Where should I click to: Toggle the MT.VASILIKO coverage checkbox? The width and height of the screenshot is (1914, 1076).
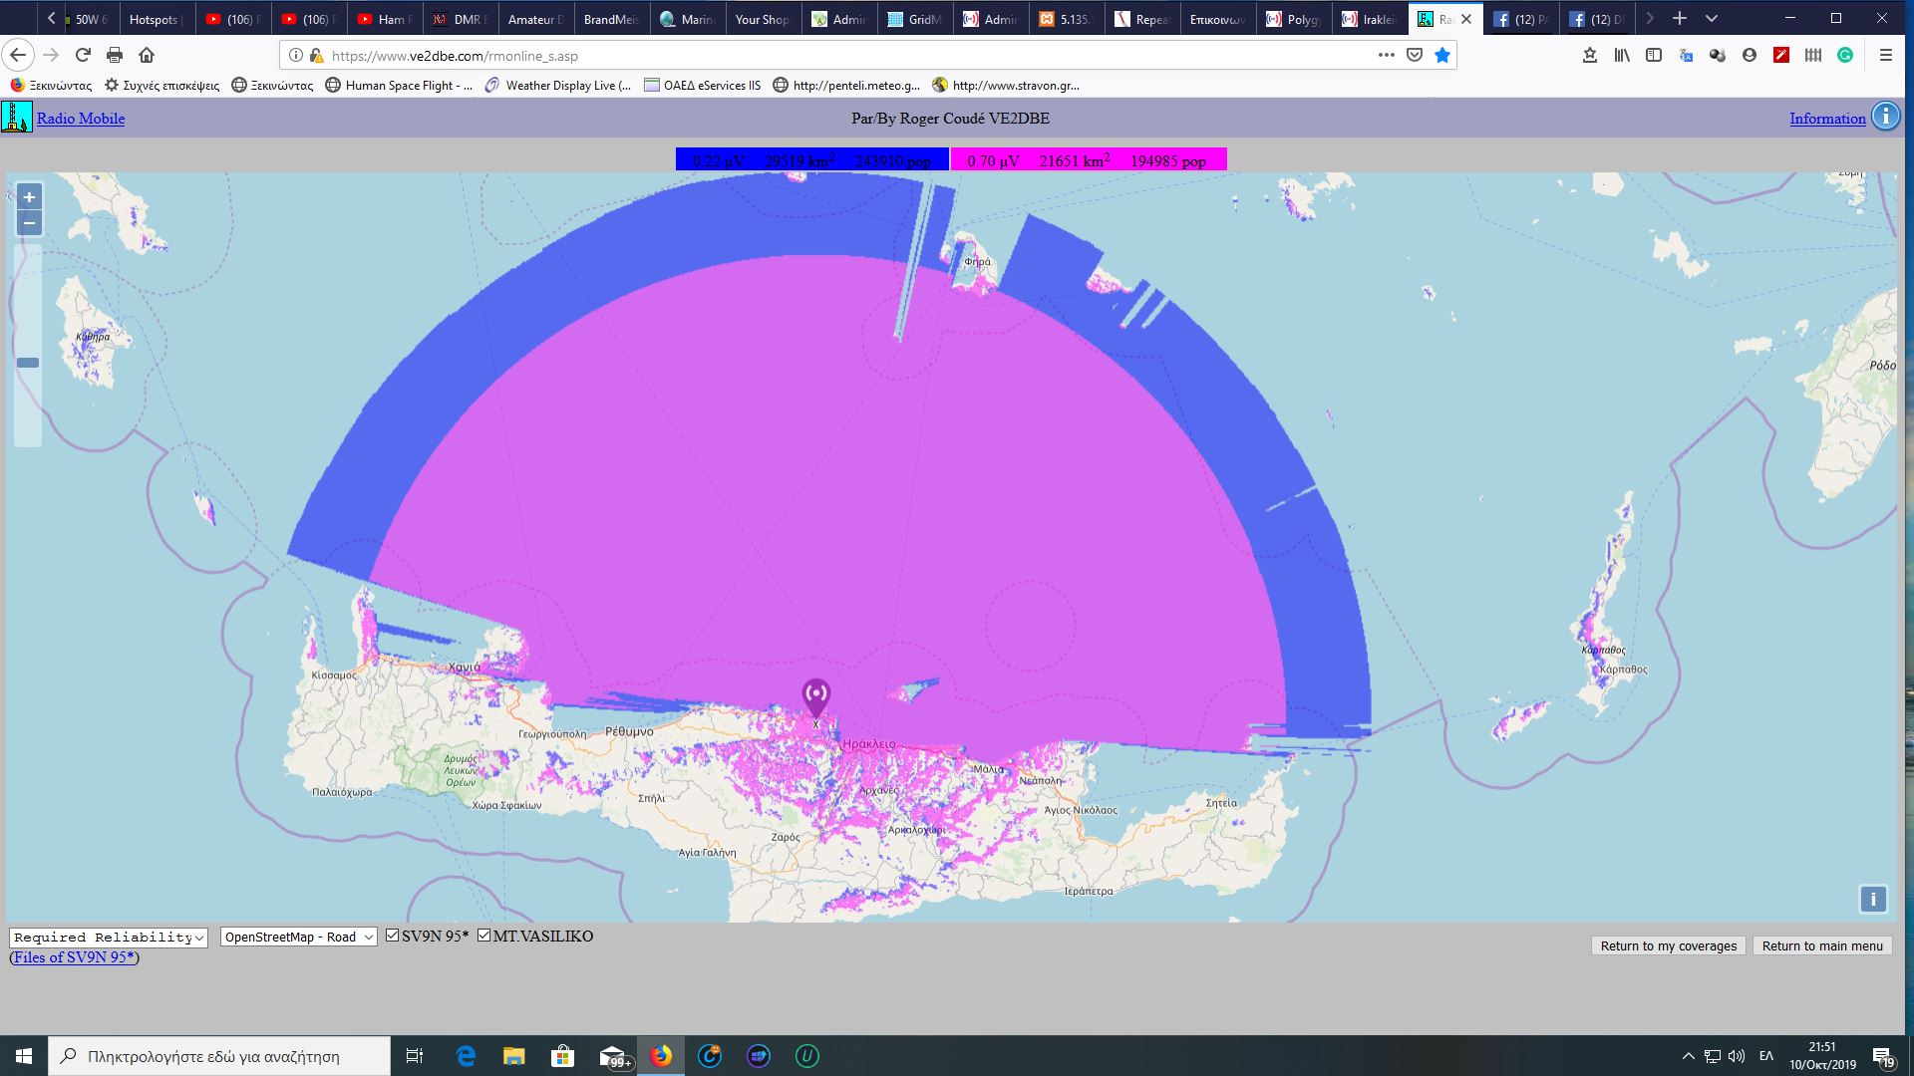(484, 936)
